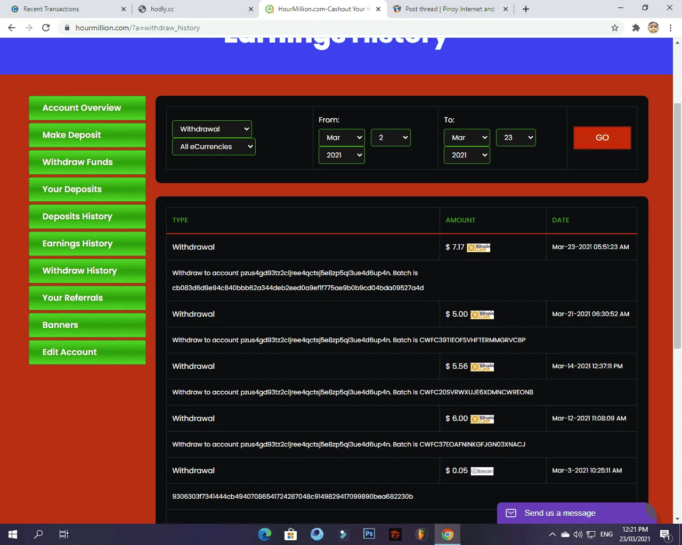Close the Recent Transactions tab
Viewport: 682px width, 545px height.
click(x=124, y=9)
